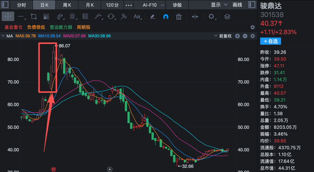314x172 pixels.
Task: Open the 诊股 stock diagnosis button
Action: pyautogui.click(x=177, y=5)
